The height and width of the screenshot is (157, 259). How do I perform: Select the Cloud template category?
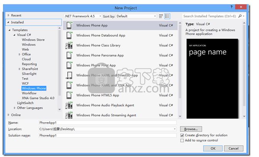(26, 59)
